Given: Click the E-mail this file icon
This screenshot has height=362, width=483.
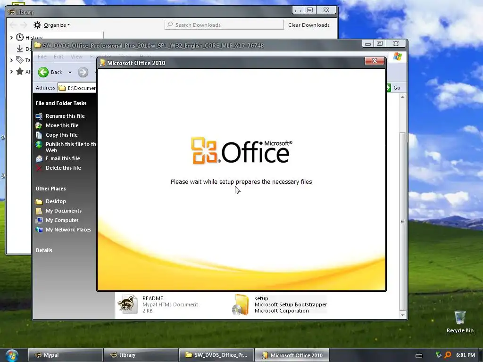Looking at the screenshot, I should [x=39, y=159].
